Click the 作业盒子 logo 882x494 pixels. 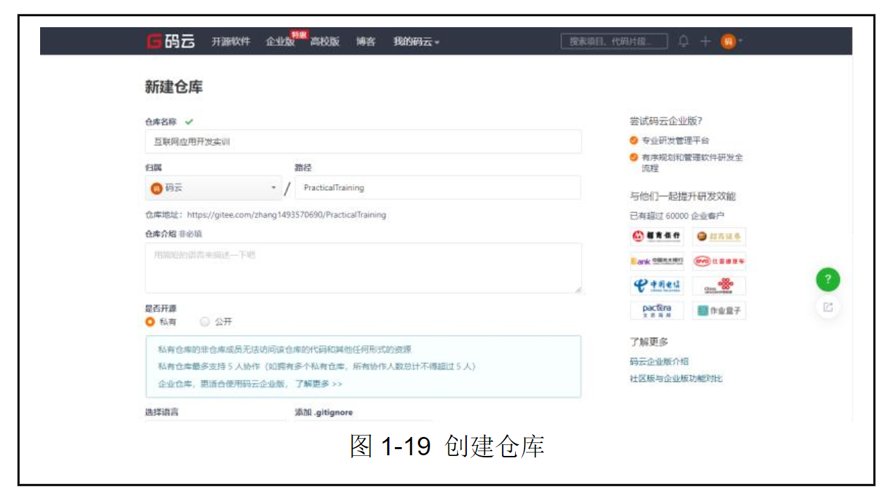(720, 311)
